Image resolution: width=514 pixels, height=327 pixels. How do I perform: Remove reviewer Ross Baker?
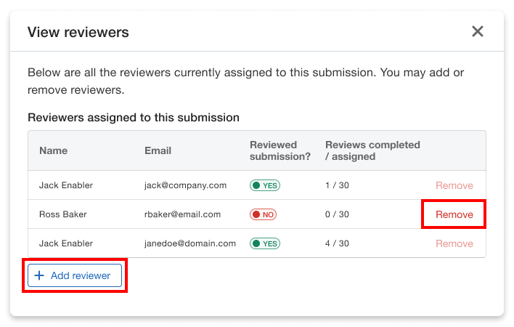pos(454,214)
